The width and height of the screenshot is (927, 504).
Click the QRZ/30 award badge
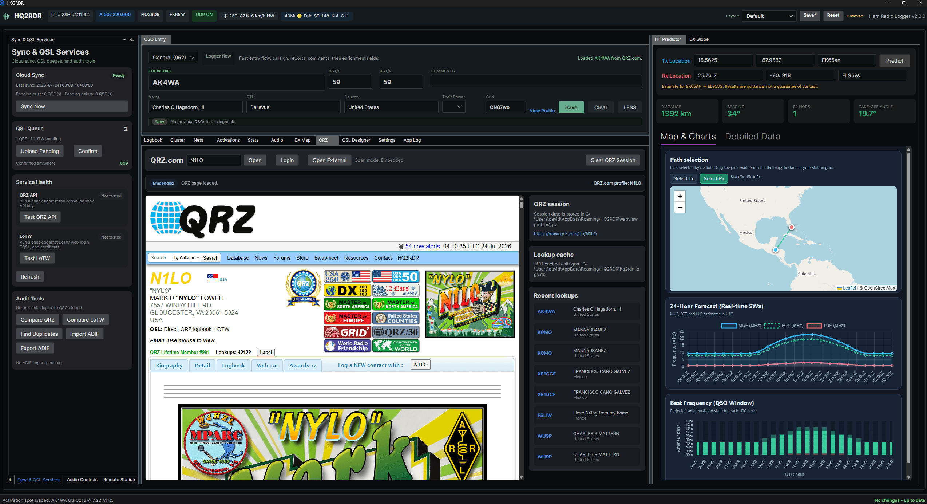point(396,332)
